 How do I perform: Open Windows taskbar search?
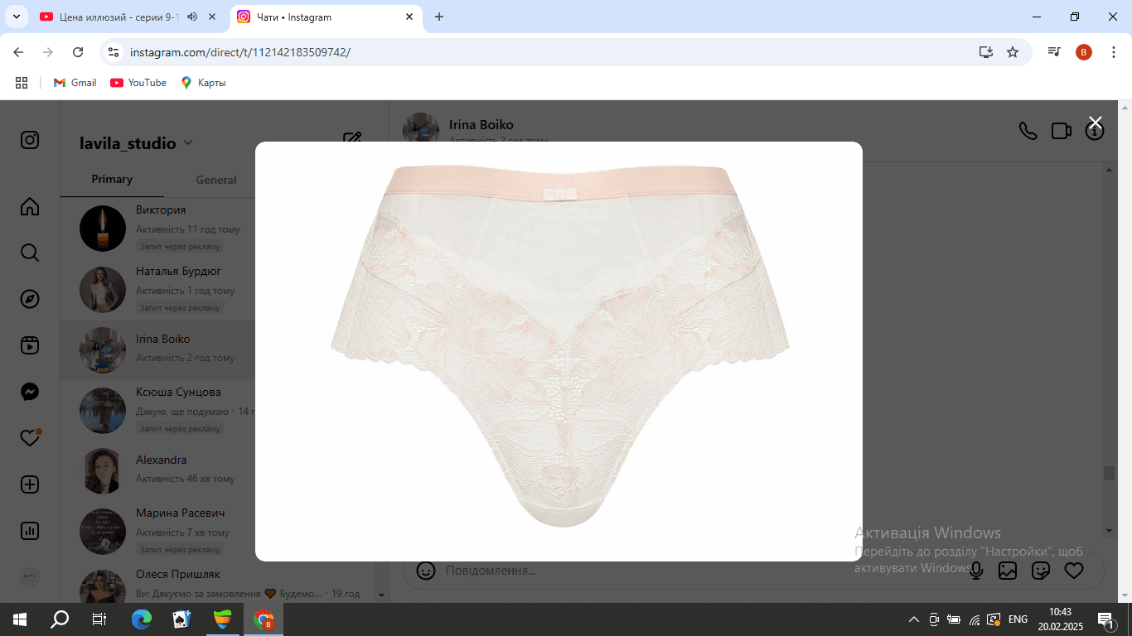(x=60, y=619)
